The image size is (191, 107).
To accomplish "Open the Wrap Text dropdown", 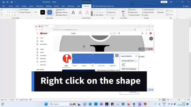I will tap(133, 12).
